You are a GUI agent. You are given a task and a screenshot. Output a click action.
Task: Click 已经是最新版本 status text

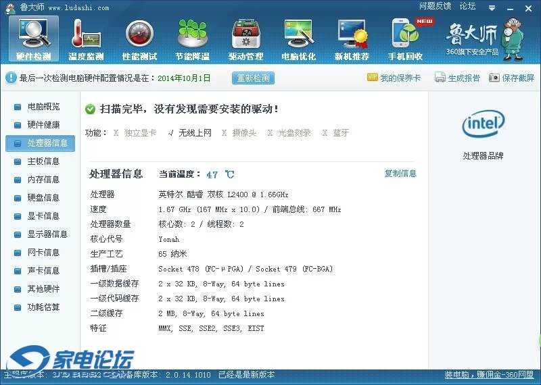click(x=246, y=375)
